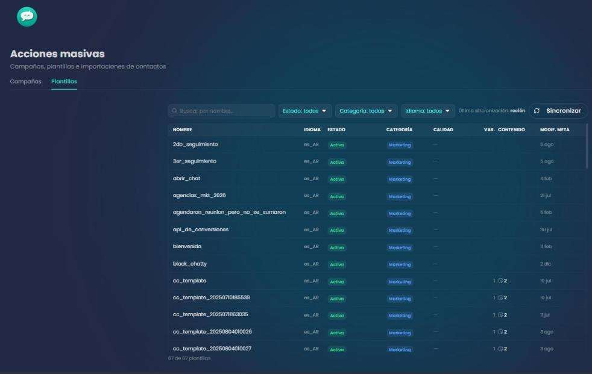
Task: Click the es_AR language in 2do_seguimiento row
Action: (x=312, y=145)
